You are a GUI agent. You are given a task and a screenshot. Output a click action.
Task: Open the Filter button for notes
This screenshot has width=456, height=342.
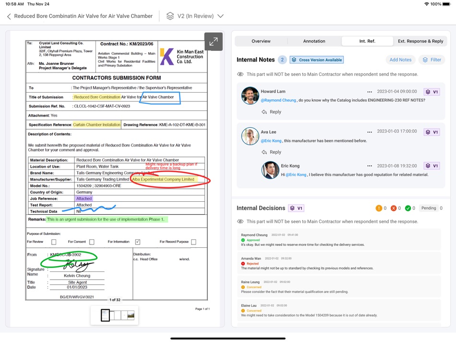pyautogui.click(x=432, y=60)
